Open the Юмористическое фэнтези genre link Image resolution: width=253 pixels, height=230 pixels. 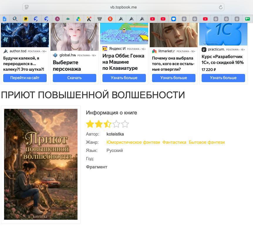point(133,142)
